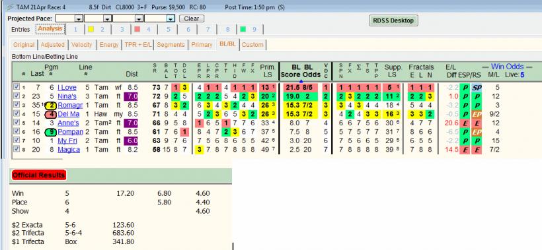Open the Anne's horse link
This screenshot has width=542, height=250.
[x=69, y=123]
